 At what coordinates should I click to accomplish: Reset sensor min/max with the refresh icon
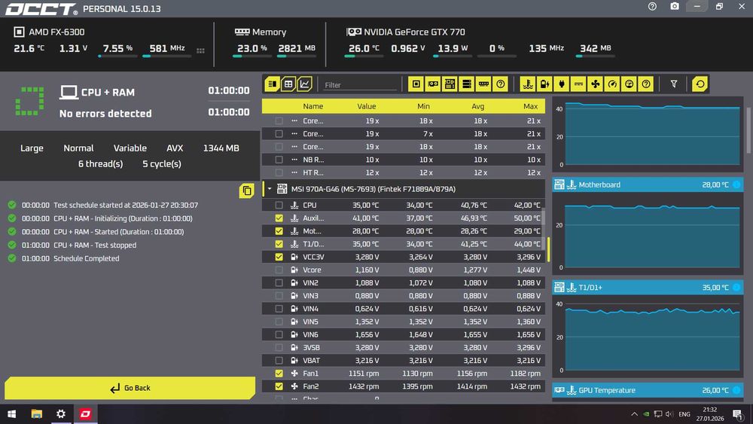(700, 84)
